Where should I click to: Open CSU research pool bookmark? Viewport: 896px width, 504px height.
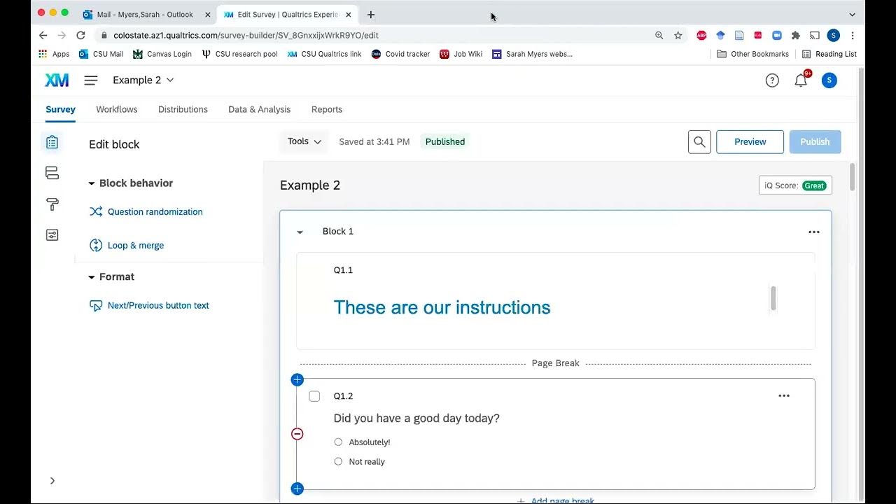point(239,54)
